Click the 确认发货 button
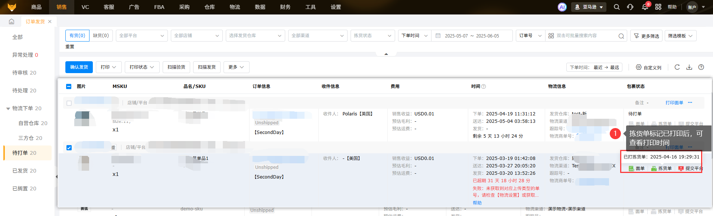713x216 pixels. pos(79,67)
